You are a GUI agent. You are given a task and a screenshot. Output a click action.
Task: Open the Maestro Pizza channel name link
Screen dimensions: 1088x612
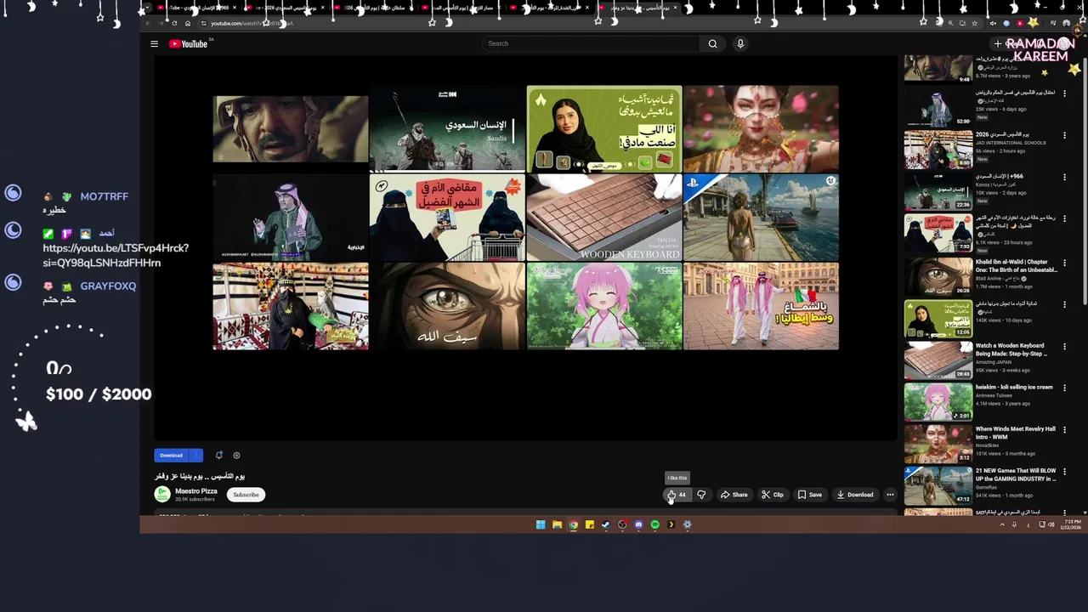point(196,491)
